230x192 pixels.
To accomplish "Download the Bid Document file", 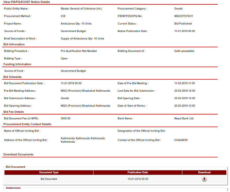I will pyautogui.click(x=204, y=179).
